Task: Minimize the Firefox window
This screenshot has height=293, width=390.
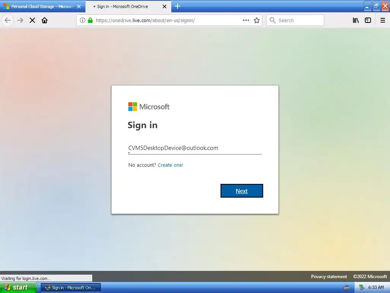Action: 367,6
